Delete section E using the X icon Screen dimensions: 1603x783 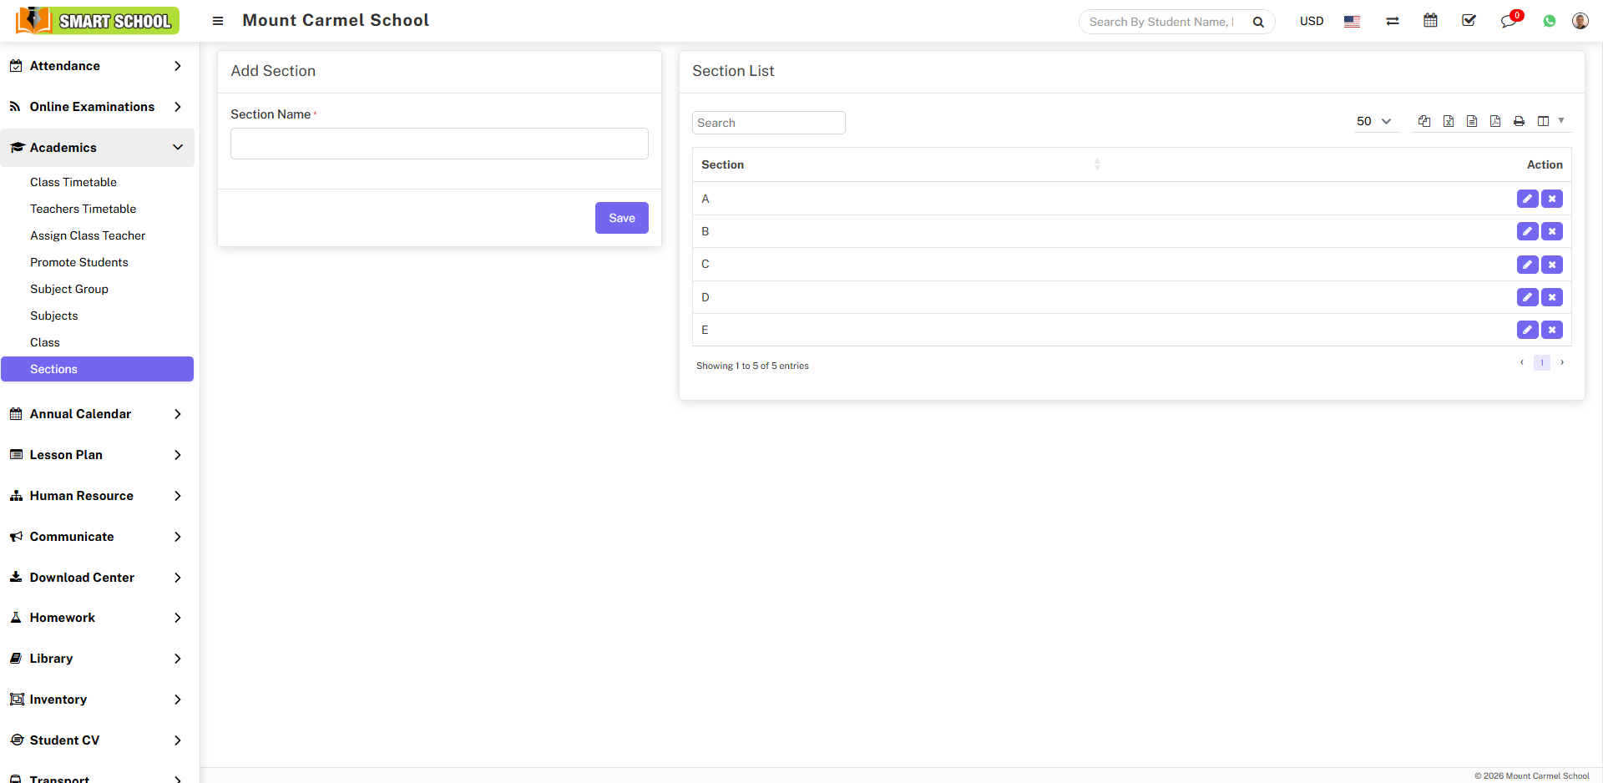[x=1552, y=330]
